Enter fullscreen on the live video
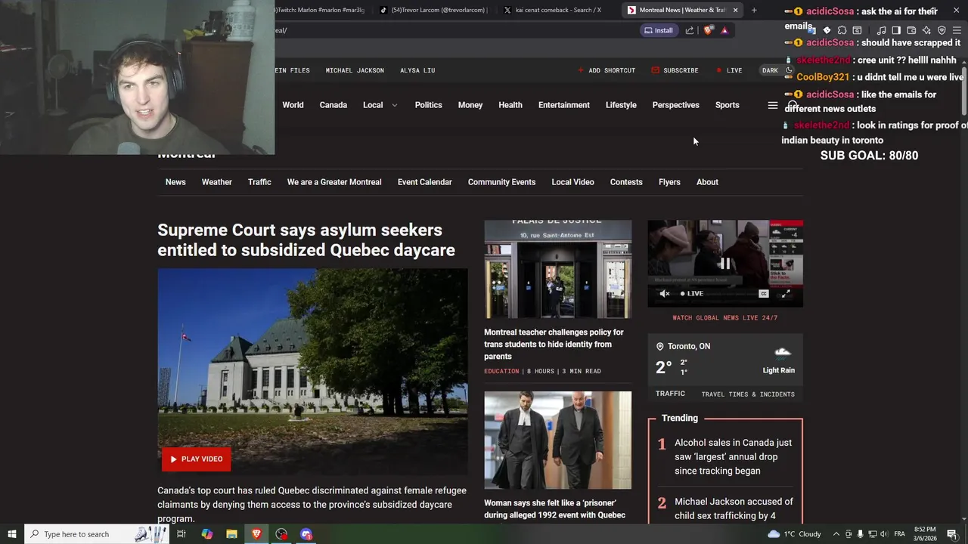Image resolution: width=968 pixels, height=544 pixels. click(786, 293)
